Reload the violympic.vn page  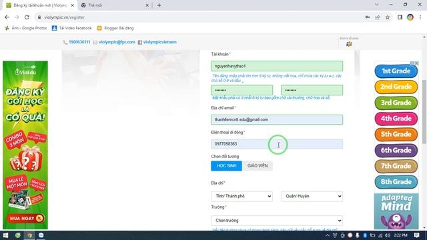coord(27,17)
